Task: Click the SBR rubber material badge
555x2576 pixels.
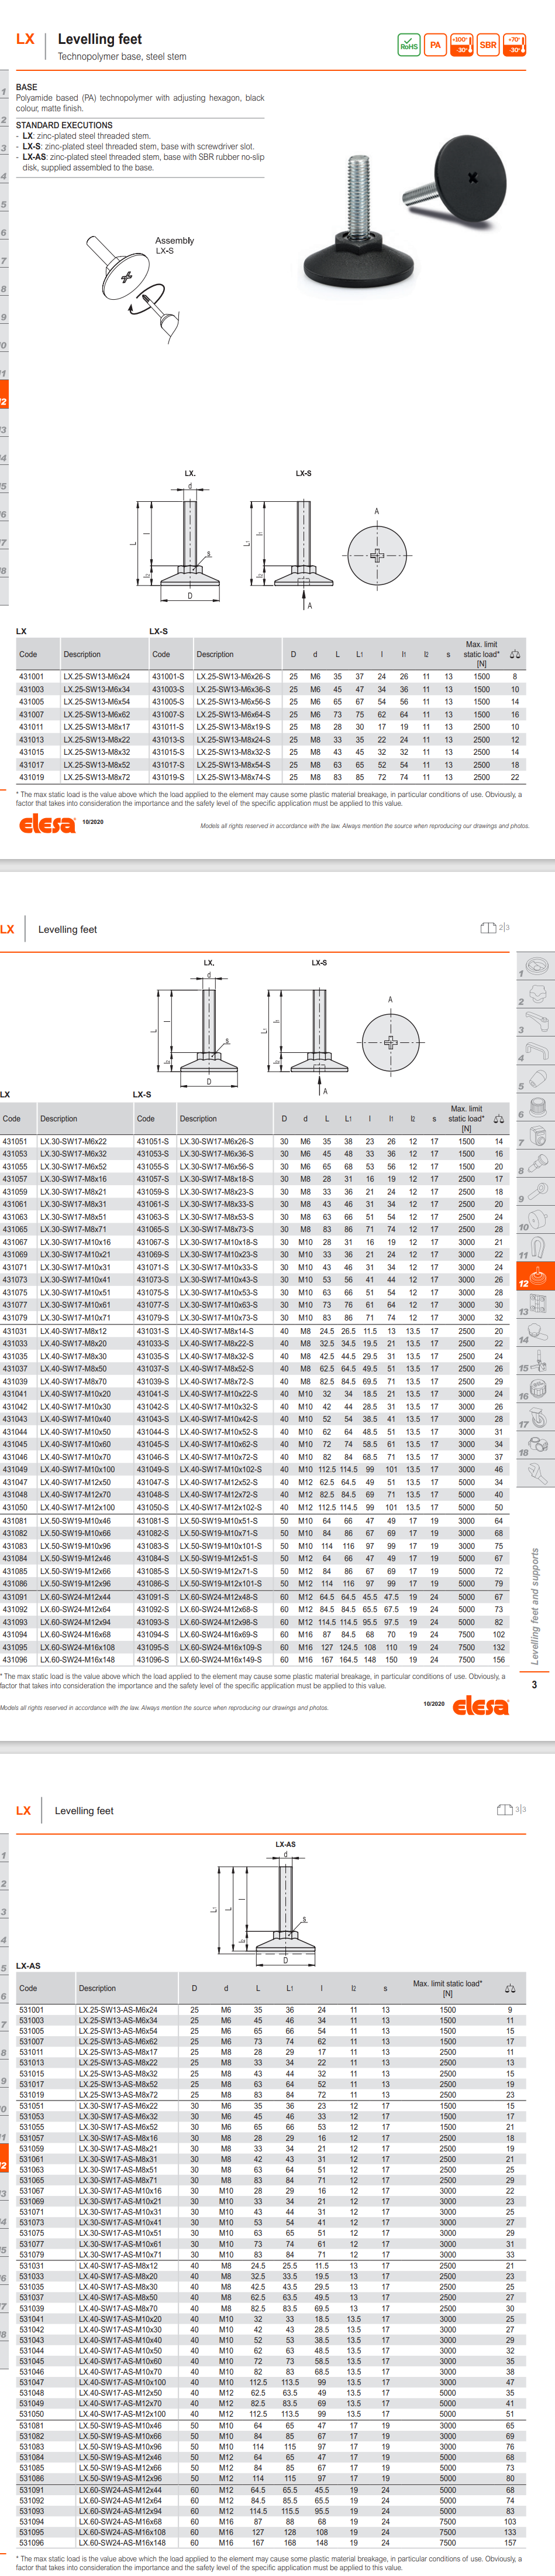Action: click(x=488, y=45)
